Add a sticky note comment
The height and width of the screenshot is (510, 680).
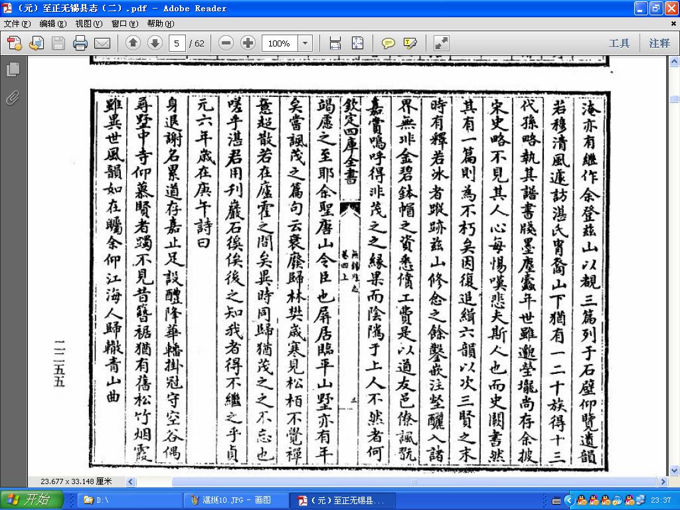point(388,43)
